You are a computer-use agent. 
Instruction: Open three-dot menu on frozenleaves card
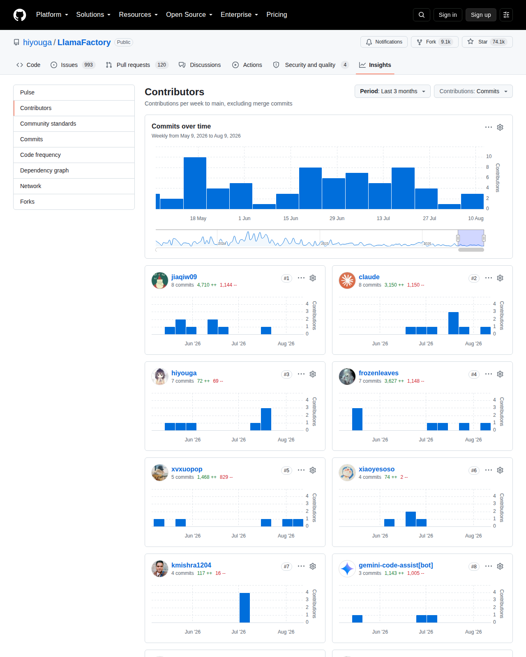tap(489, 374)
